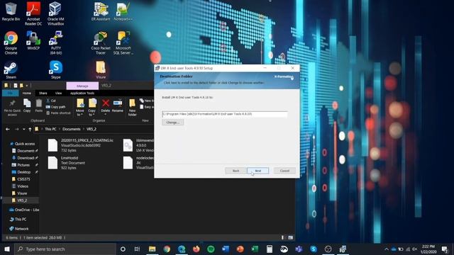Viewport: 454px width, 255px height.
Task: Open PuTTY (64-bit) desktop shortcut
Action: coord(55,42)
